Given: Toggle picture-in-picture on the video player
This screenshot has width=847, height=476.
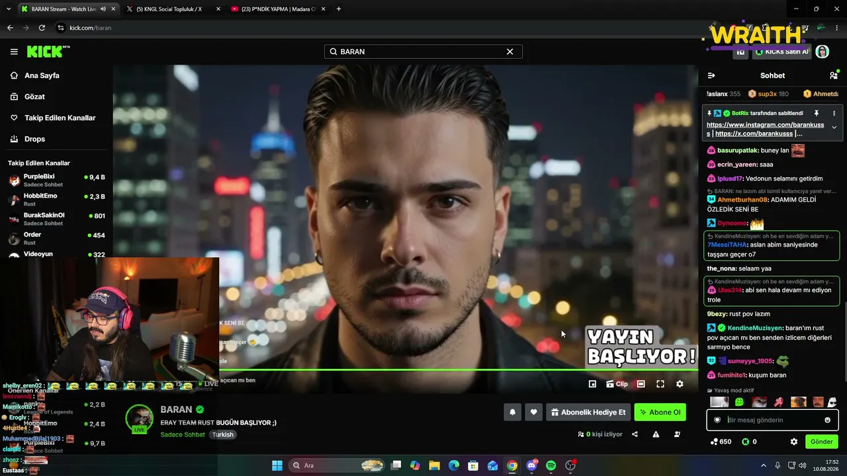Looking at the screenshot, I should [x=592, y=383].
